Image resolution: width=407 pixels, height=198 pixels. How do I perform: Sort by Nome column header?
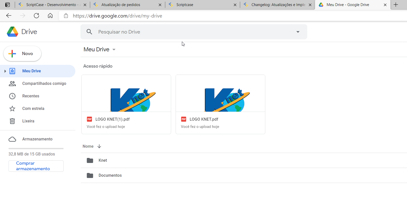(x=88, y=146)
